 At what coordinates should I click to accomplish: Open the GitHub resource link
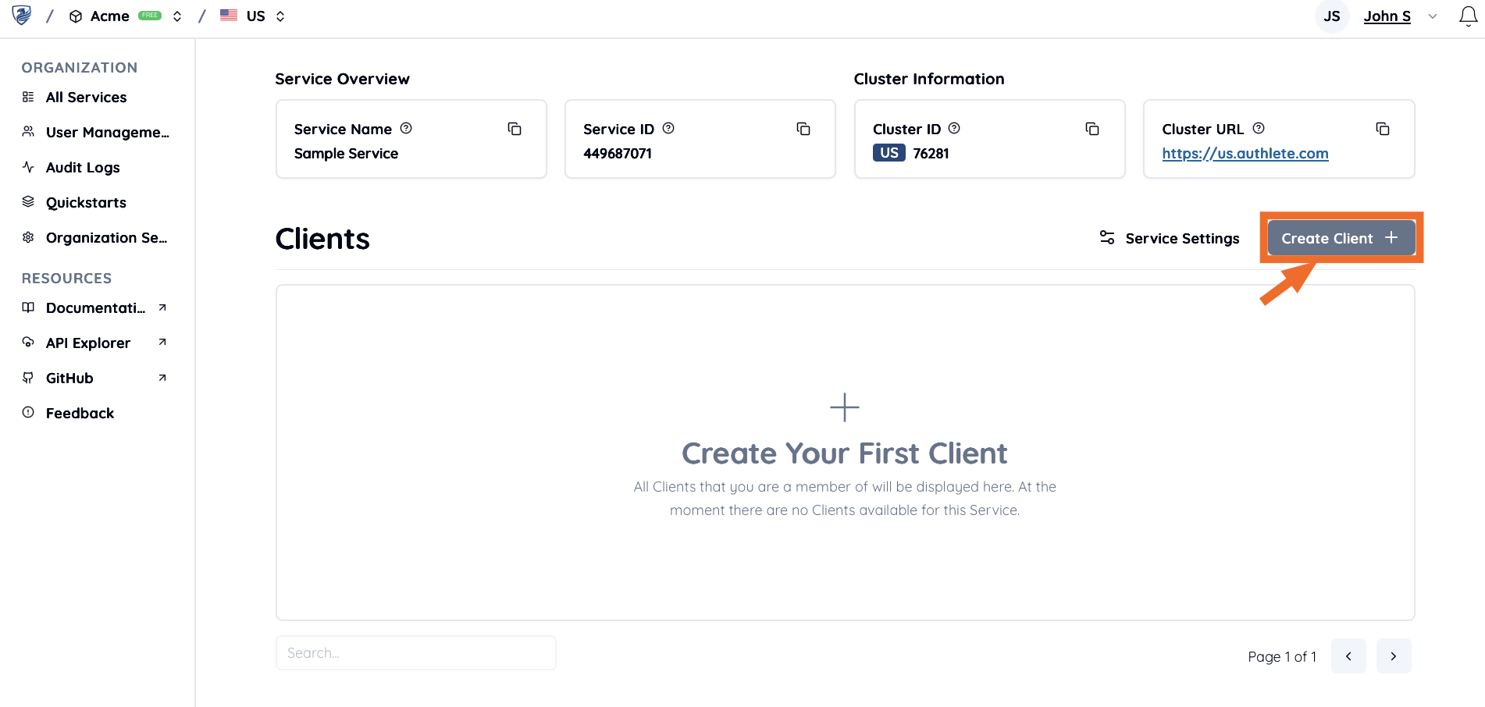coord(69,378)
